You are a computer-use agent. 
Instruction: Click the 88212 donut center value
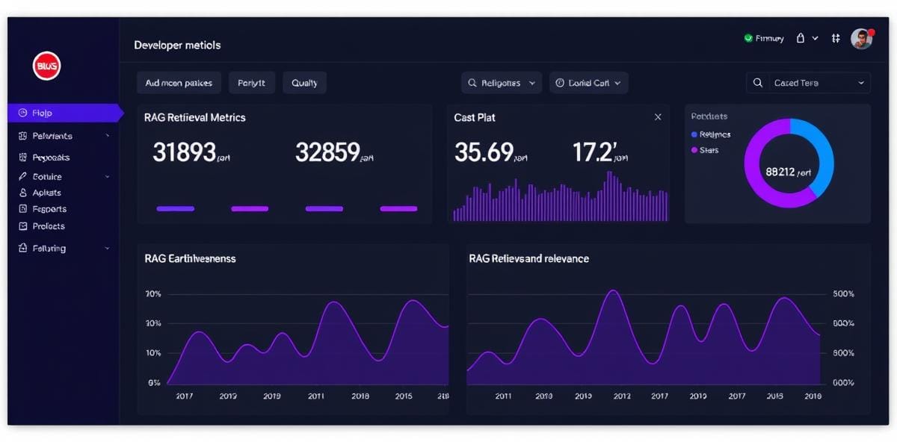(788, 172)
